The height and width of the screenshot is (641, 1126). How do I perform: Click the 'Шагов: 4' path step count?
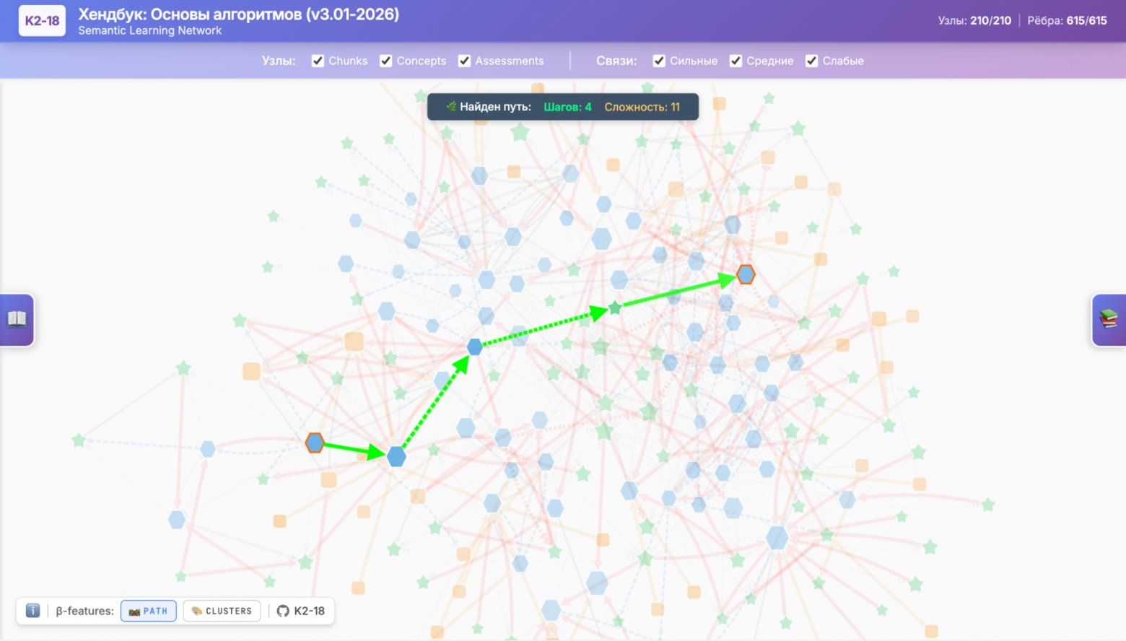click(x=567, y=107)
